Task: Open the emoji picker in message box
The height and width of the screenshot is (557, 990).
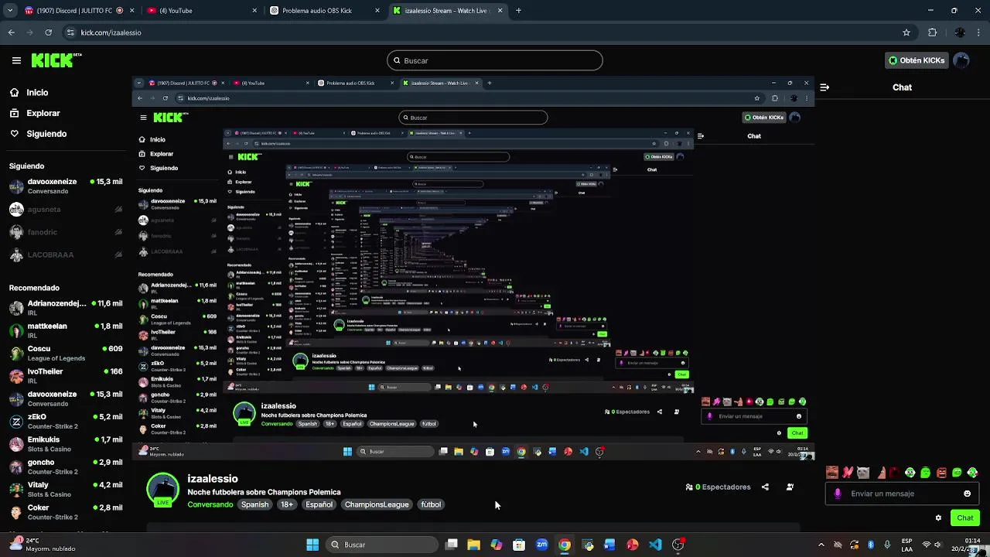Action: 967,494
